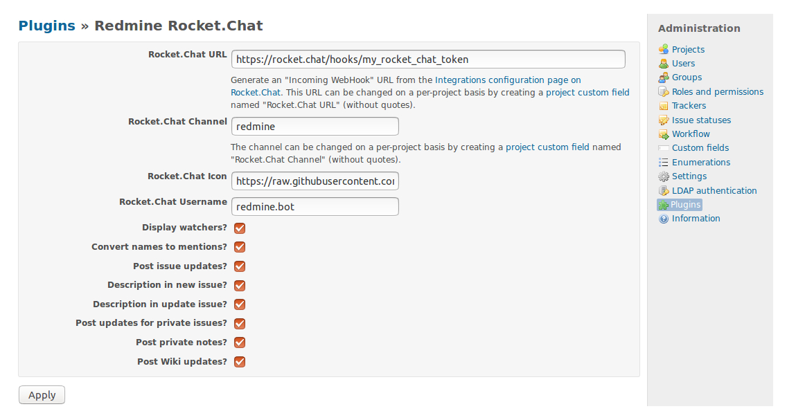Image resolution: width=787 pixels, height=420 pixels.
Task: Click the LDAP authentication icon
Action: (x=664, y=191)
